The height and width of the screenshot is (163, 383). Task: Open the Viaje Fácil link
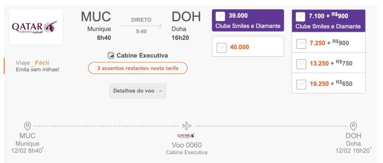point(32,63)
